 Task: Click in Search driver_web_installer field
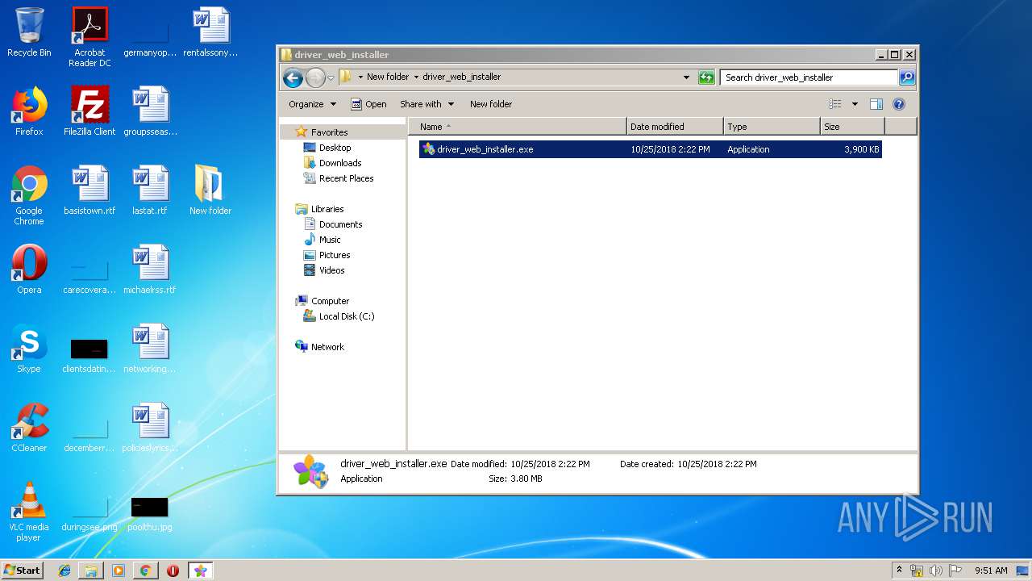click(x=809, y=77)
